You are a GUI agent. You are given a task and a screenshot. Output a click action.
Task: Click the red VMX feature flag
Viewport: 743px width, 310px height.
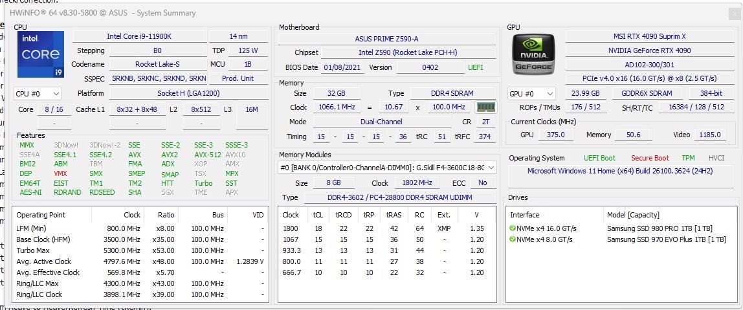coord(61,173)
